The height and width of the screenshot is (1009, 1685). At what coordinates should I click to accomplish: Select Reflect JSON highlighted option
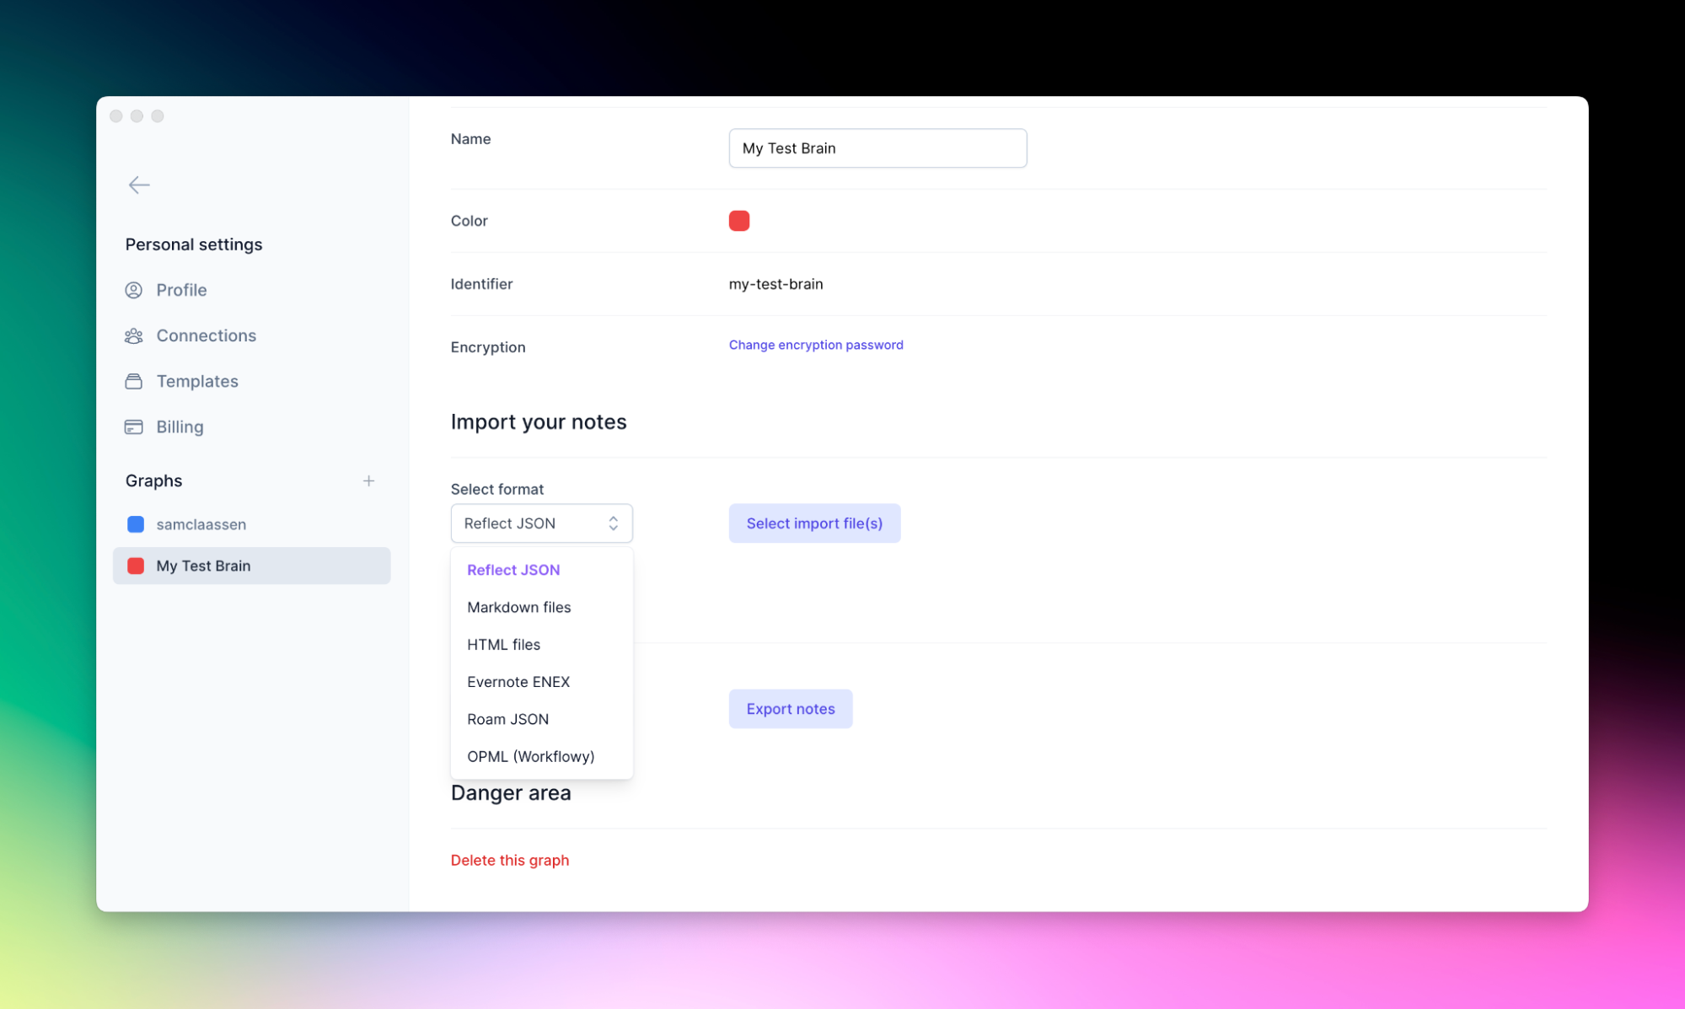pos(512,570)
